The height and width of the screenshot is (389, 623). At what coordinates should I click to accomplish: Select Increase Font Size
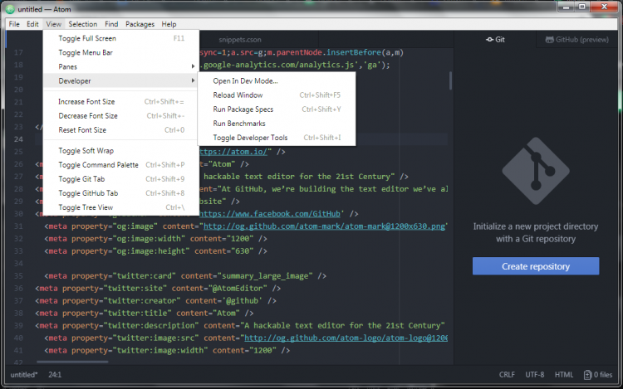pyautogui.click(x=120, y=102)
